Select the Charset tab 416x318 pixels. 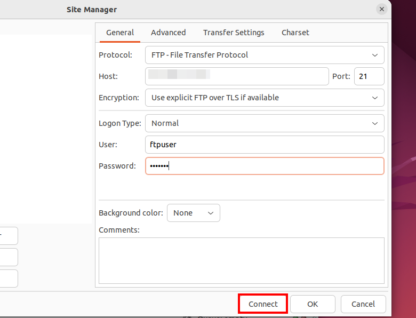(x=295, y=33)
